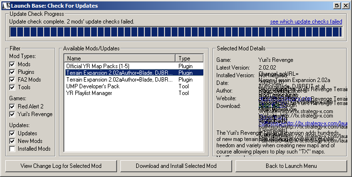
Task: Enable the Installed Mods checkbox
Action: pos(12,149)
